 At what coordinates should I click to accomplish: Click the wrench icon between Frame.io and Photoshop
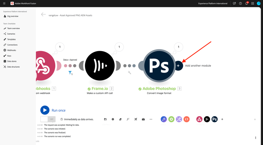129,72
